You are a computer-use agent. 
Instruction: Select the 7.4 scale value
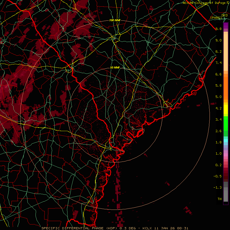point(218,63)
